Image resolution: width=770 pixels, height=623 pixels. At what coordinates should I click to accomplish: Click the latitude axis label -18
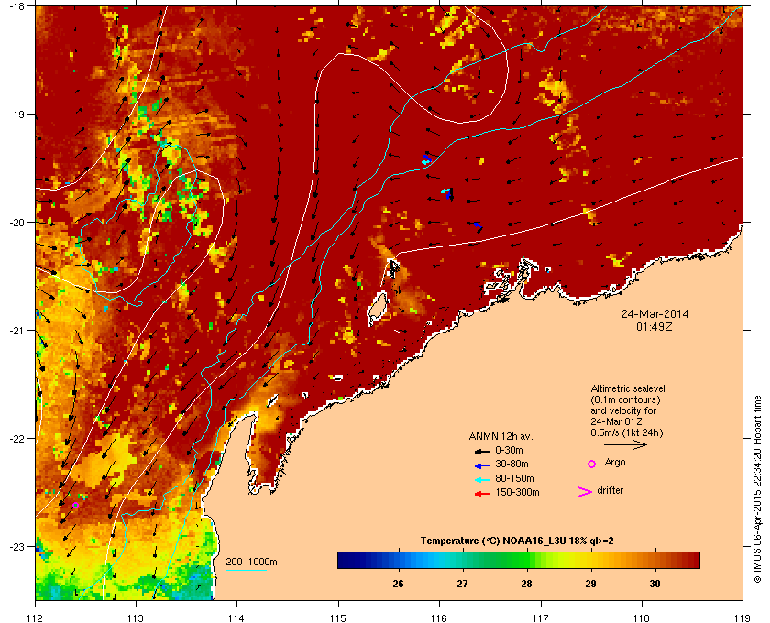click(x=17, y=6)
